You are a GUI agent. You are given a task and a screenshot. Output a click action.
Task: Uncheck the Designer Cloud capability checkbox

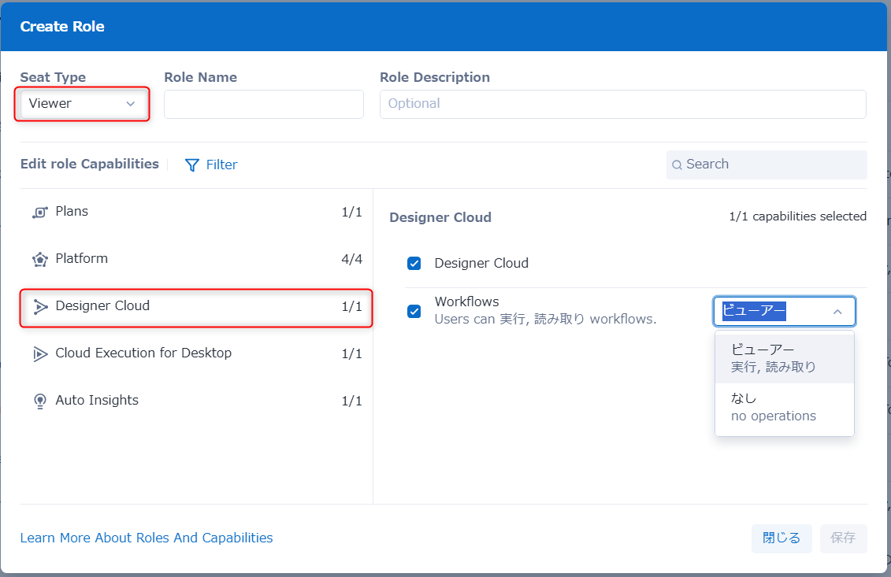[x=414, y=264]
